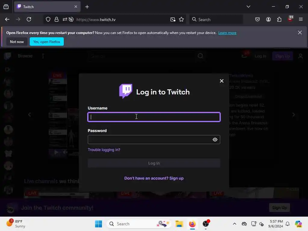Click the Twitch page search magnifier button
The height and width of the screenshot is (231, 308).
pyautogui.click(x=200, y=56)
